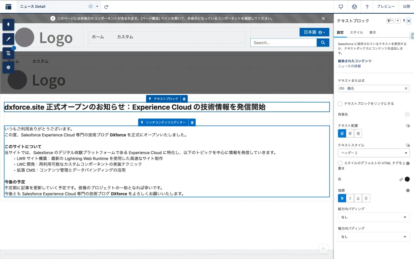Click the globe language icon in top bar
This screenshot has height=259, width=414.
pos(354,6)
